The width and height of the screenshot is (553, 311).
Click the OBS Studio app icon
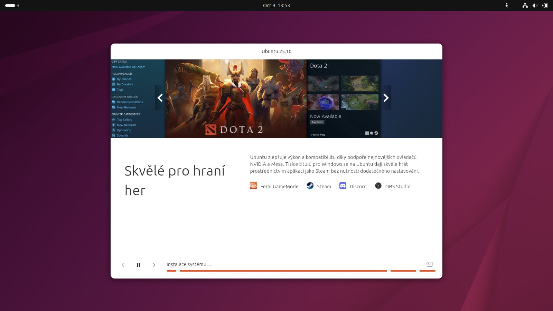[x=378, y=186]
